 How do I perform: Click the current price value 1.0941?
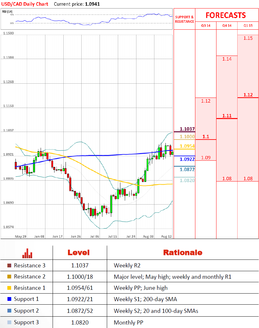pos(92,4)
